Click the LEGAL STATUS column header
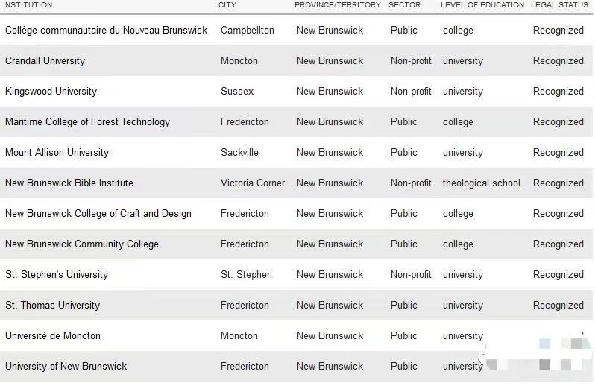Image resolution: width=595 pixels, height=386 pixels. (x=559, y=5)
